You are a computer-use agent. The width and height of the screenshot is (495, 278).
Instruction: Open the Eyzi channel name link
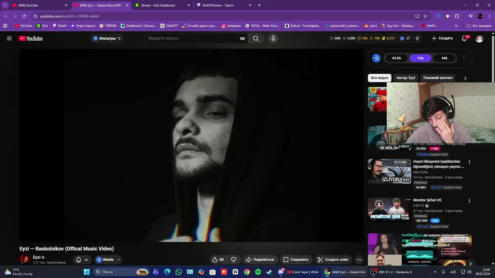coord(37,257)
